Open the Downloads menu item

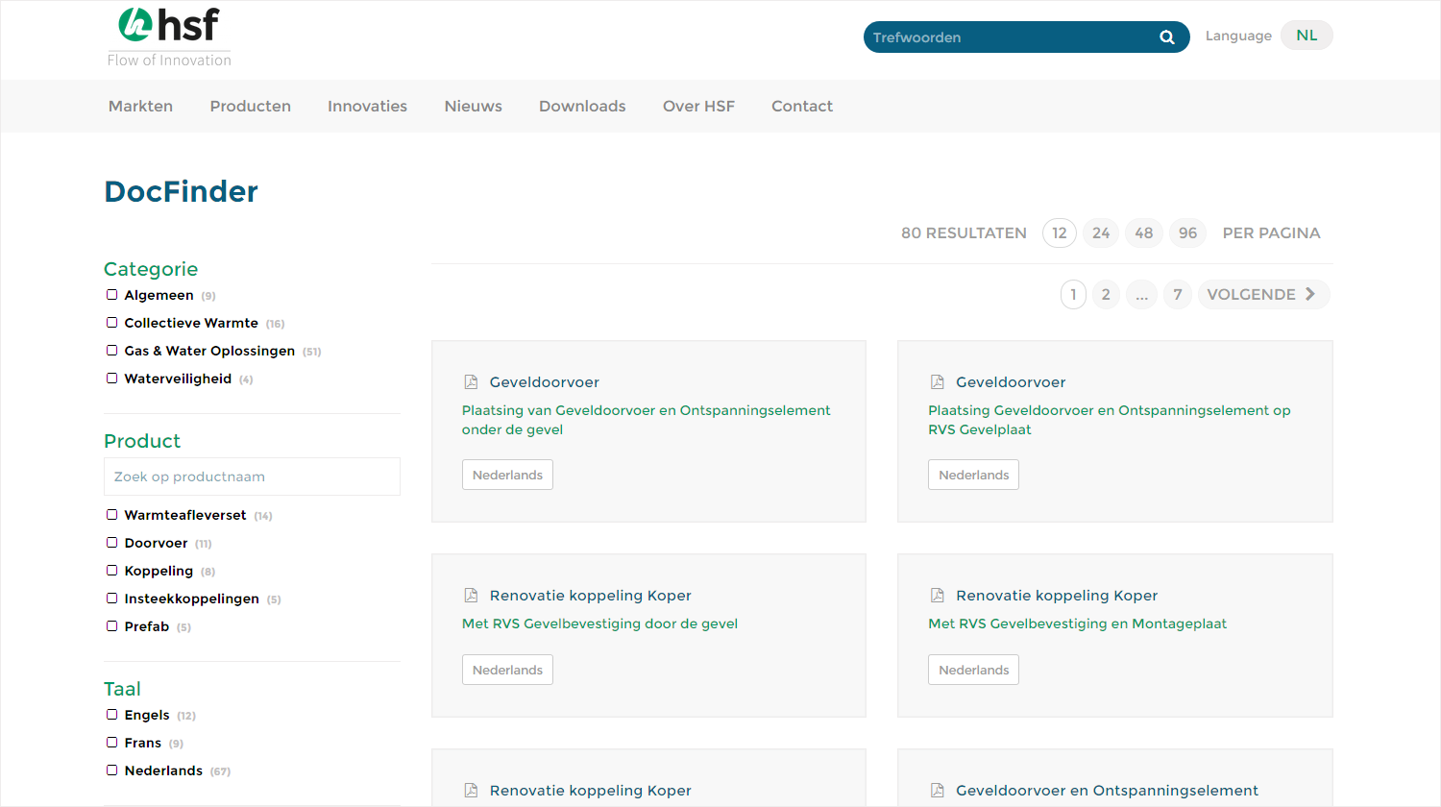point(582,107)
